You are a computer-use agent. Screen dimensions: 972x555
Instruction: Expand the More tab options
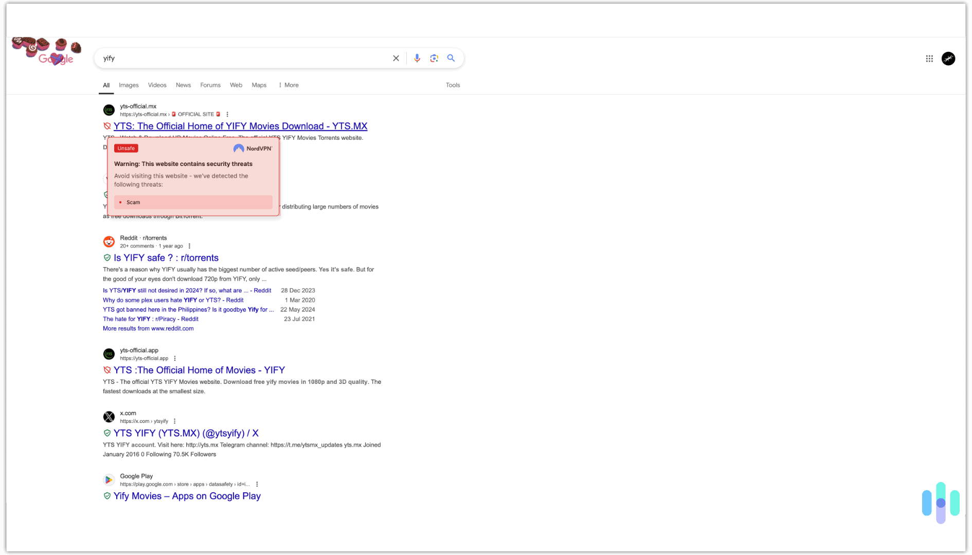288,85
